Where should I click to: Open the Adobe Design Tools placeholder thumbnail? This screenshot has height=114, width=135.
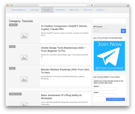tap(24, 58)
